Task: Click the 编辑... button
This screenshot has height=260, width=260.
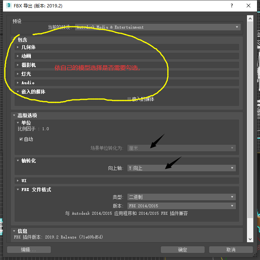Action: point(29,250)
